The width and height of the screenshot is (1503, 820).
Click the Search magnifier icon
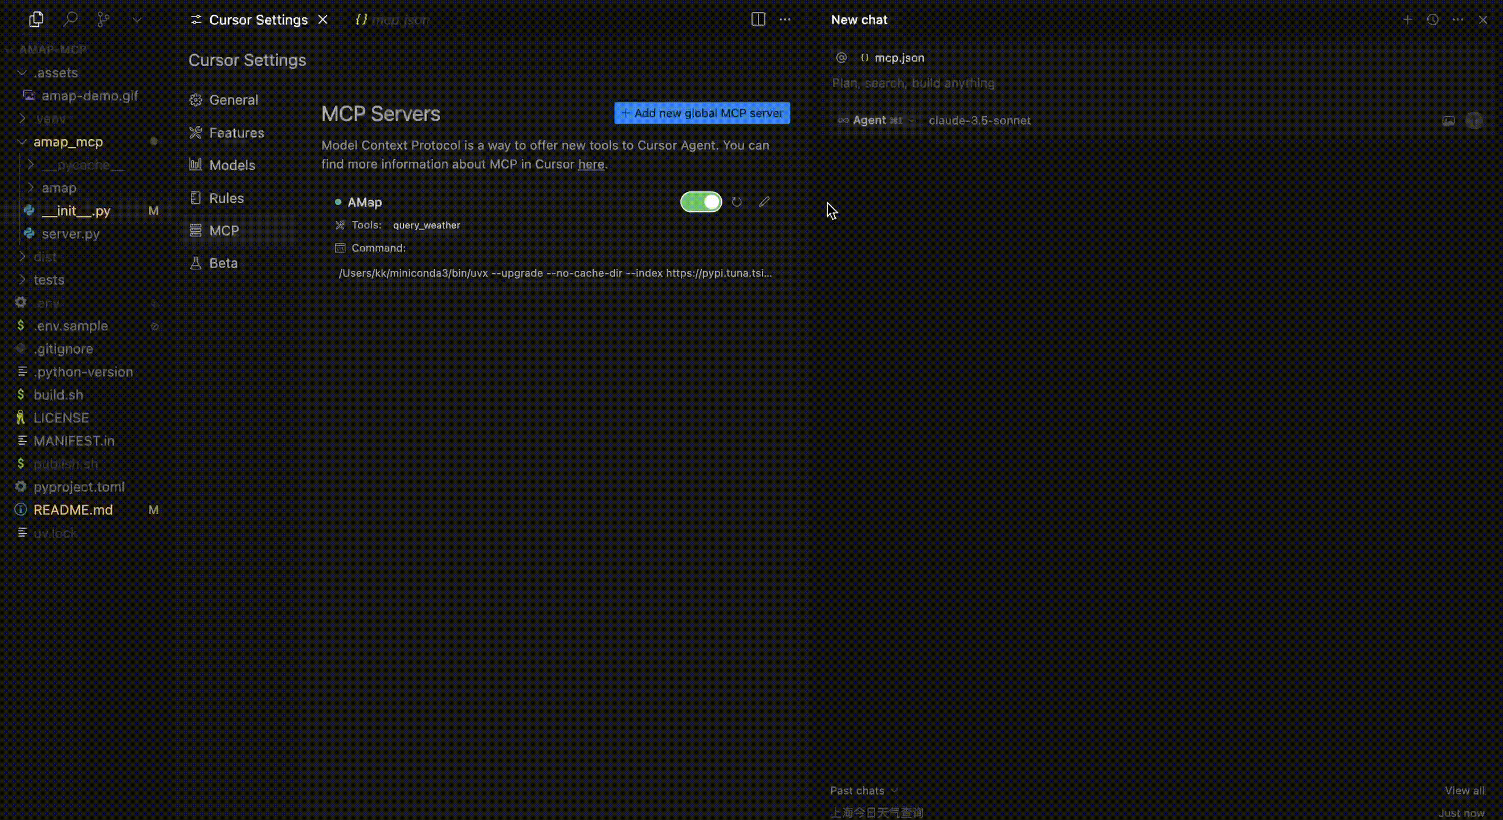click(x=71, y=20)
